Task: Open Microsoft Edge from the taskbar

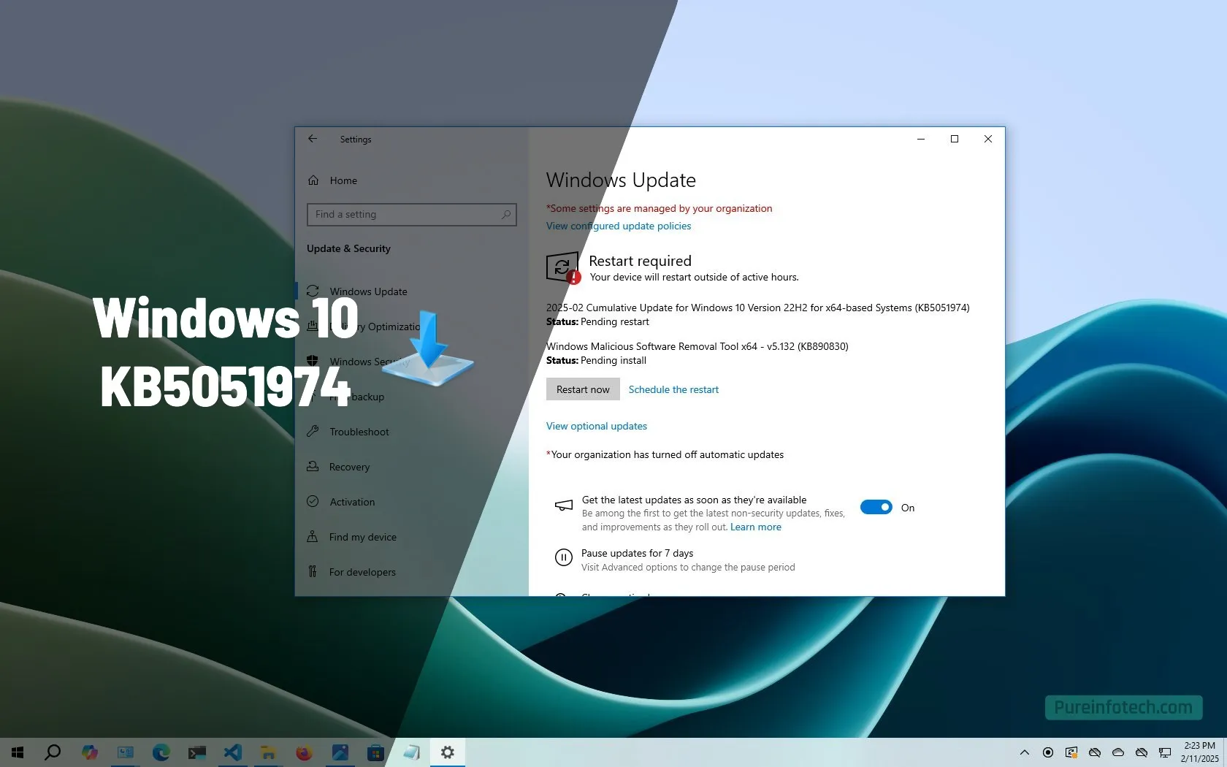Action: pos(161,752)
